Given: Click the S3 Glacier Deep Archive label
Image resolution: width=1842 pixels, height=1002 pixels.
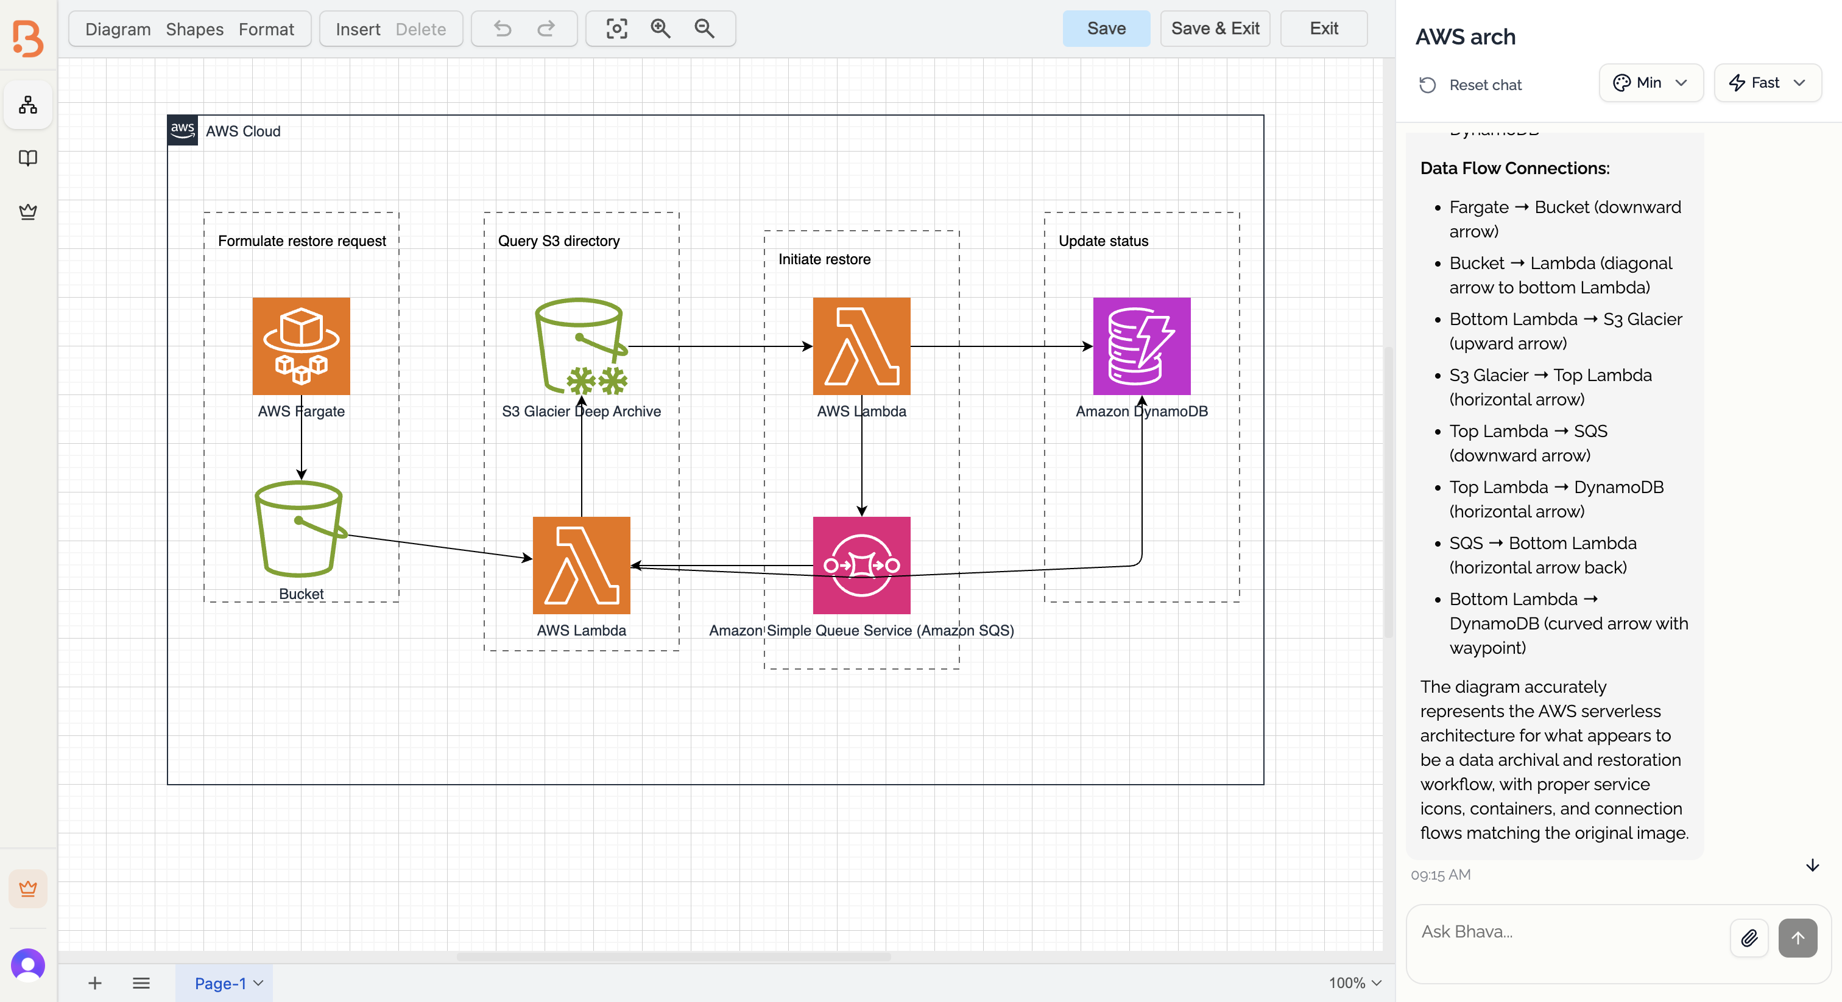Looking at the screenshot, I should click(x=581, y=411).
